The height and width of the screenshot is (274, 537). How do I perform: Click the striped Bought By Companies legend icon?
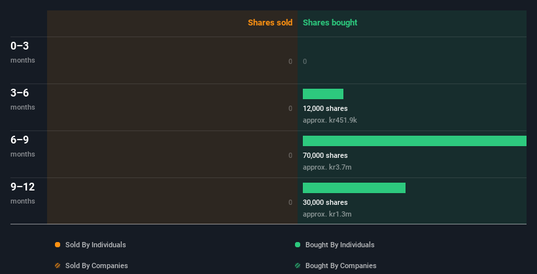click(298, 266)
